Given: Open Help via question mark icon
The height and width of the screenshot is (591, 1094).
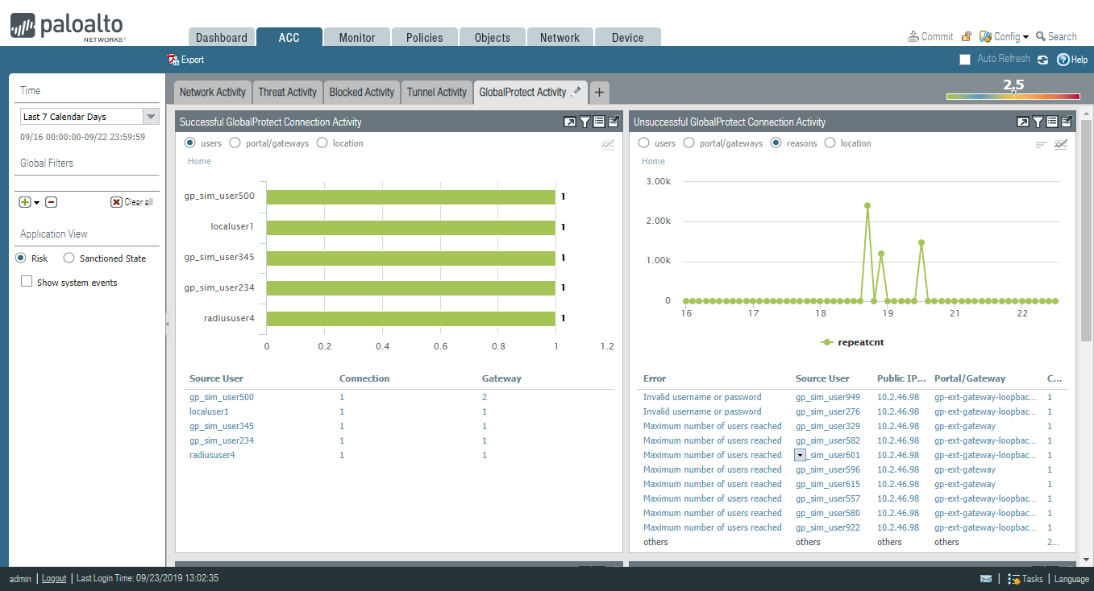Looking at the screenshot, I should point(1063,60).
